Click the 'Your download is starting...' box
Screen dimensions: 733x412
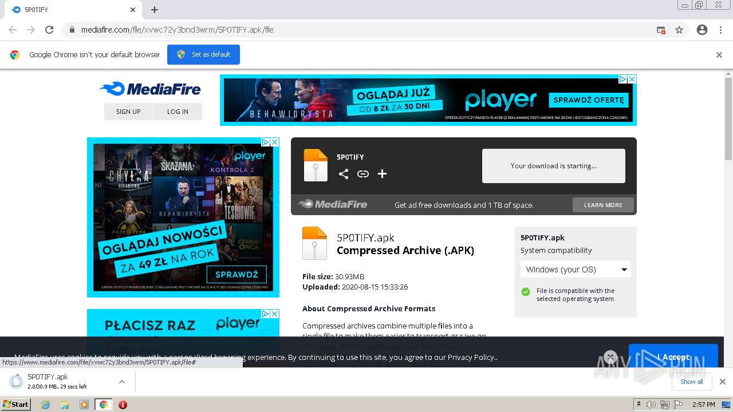point(553,166)
